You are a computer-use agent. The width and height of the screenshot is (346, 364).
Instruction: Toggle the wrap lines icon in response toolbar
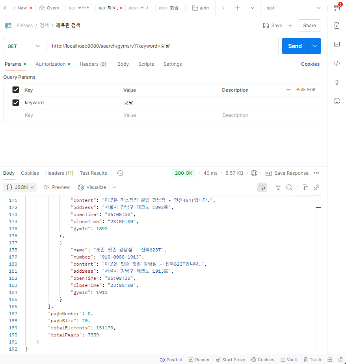tap(262, 187)
